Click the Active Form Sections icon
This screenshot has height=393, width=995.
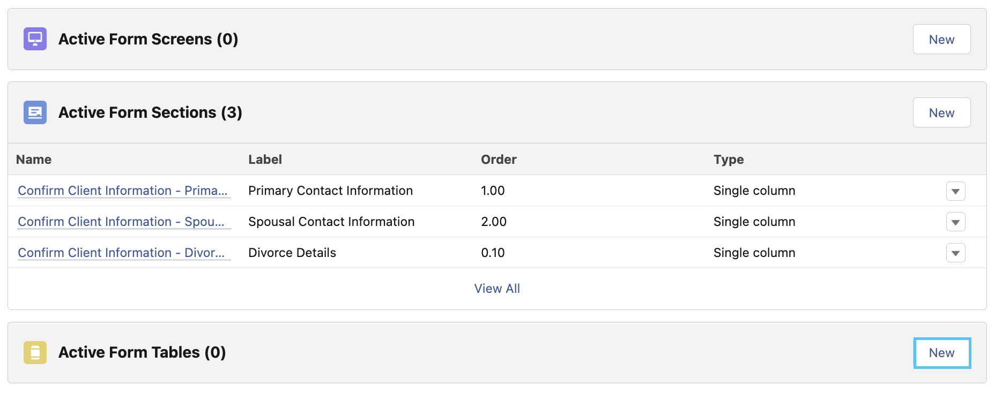click(x=35, y=112)
